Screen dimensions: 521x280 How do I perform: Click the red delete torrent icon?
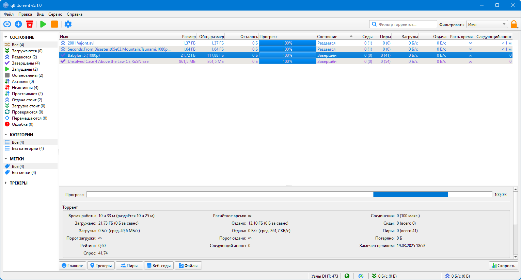30,24
